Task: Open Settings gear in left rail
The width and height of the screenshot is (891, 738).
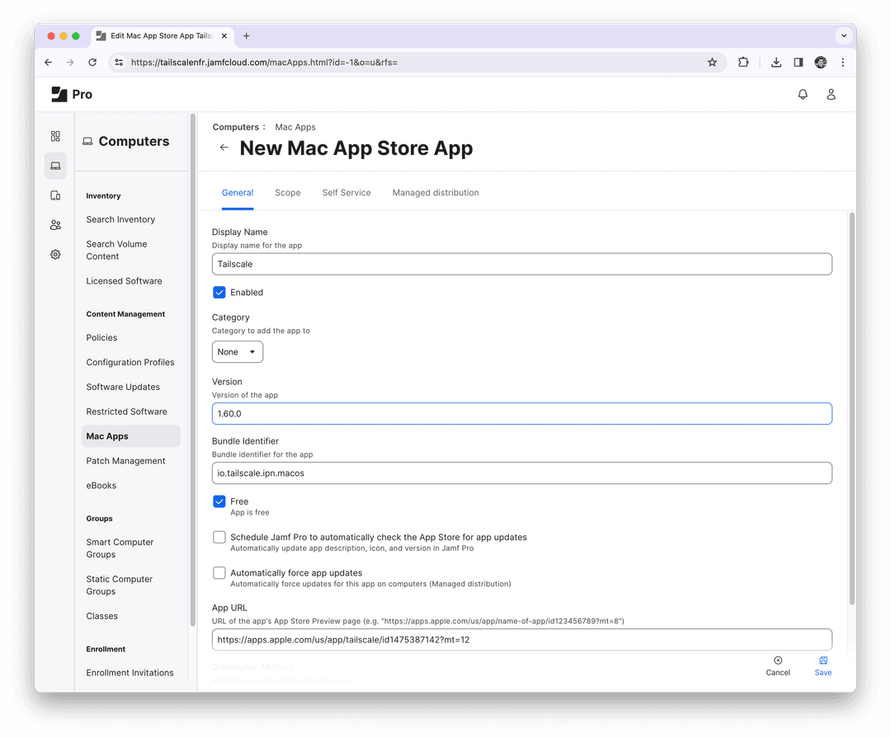Action: 55,255
